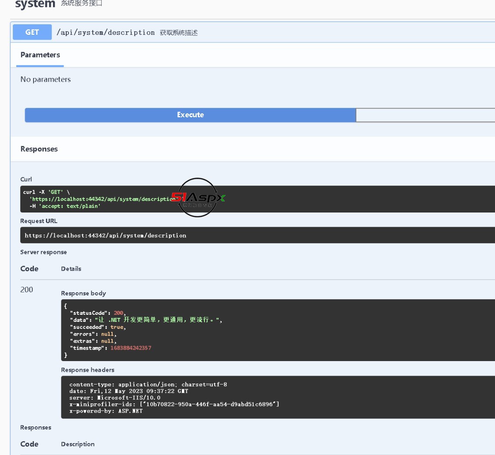Click the x-miniprofiler-ids header line
495x455 pixels.
point(174,404)
